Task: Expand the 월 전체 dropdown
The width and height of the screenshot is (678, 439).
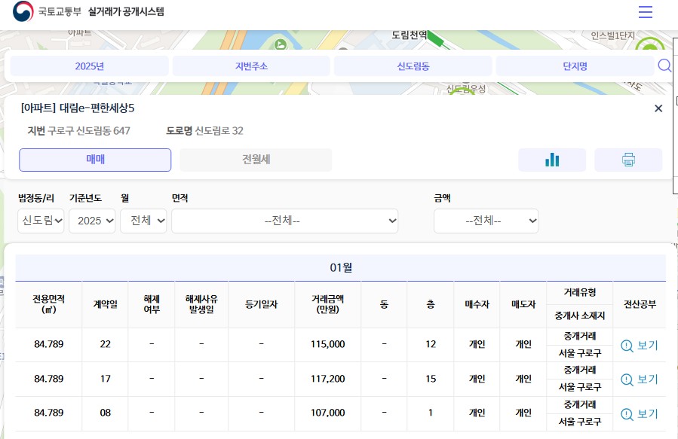Action: pyautogui.click(x=143, y=221)
